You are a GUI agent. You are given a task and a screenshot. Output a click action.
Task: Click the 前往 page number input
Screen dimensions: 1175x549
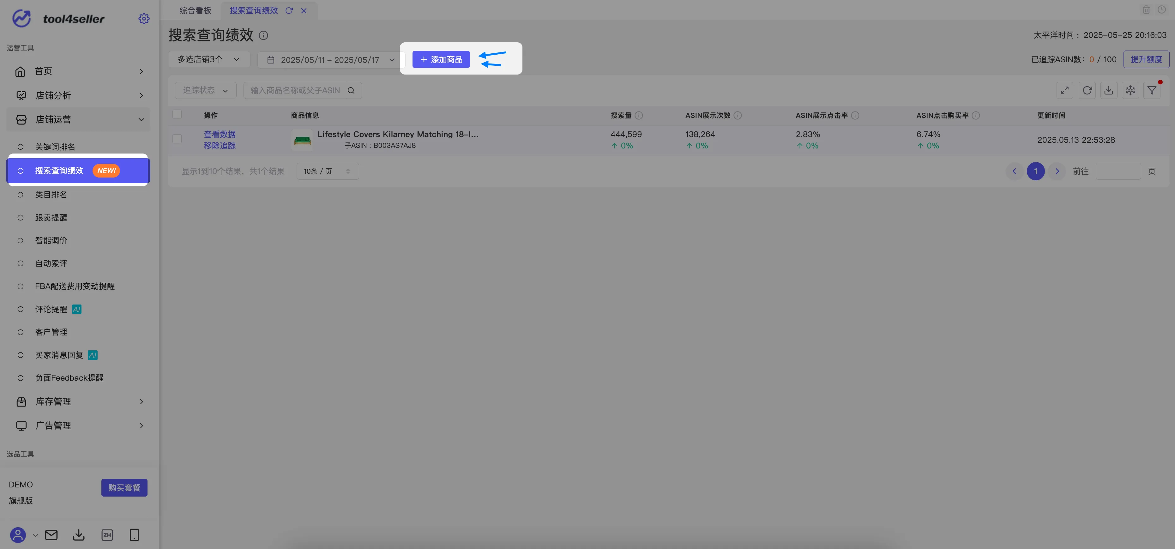tap(1118, 171)
